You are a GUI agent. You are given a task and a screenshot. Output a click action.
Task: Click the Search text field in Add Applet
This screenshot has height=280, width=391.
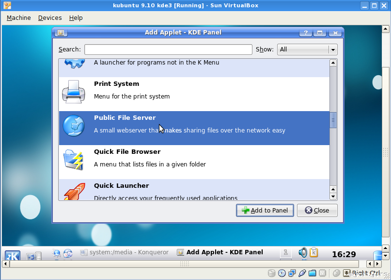tap(168, 49)
